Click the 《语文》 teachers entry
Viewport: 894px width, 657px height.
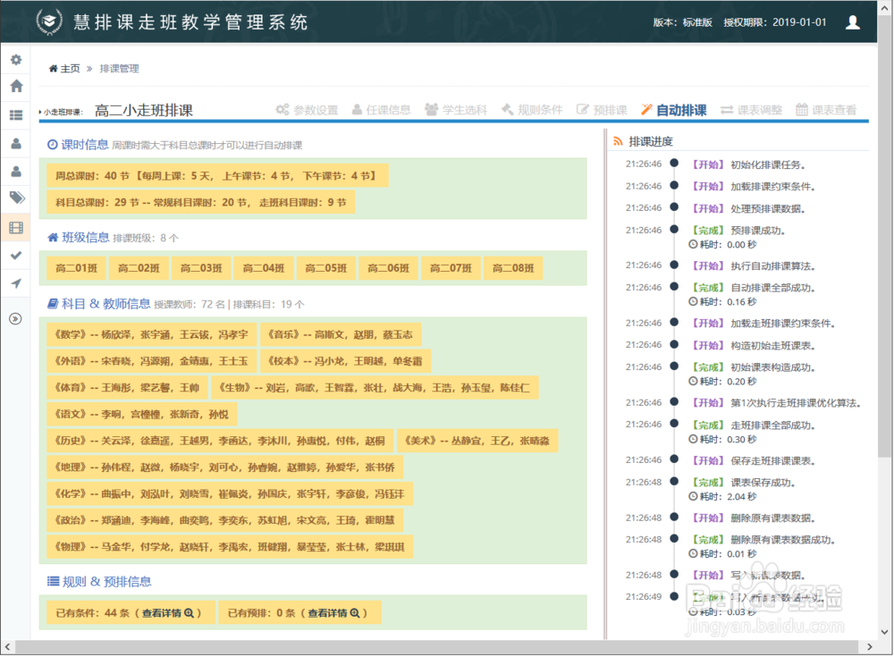(142, 414)
